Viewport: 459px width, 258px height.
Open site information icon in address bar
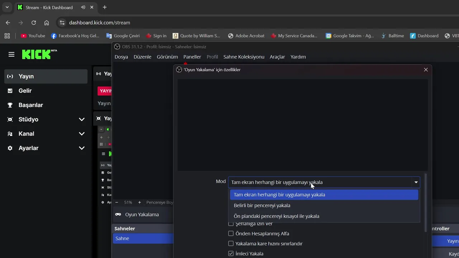pyautogui.click(x=62, y=23)
